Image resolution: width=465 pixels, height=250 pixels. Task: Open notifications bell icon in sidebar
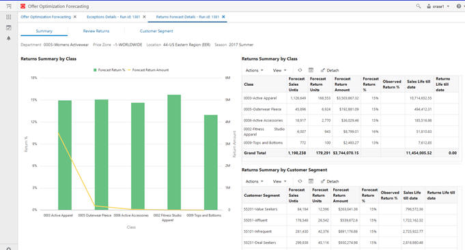tap(9, 38)
